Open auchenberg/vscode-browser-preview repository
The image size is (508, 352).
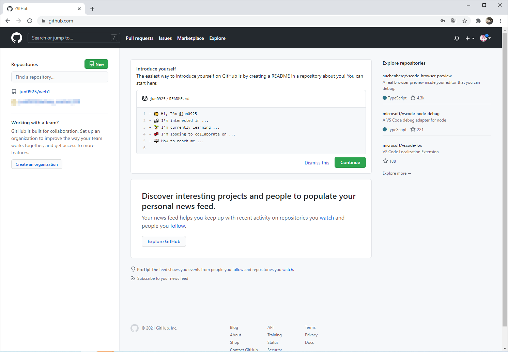pos(417,76)
